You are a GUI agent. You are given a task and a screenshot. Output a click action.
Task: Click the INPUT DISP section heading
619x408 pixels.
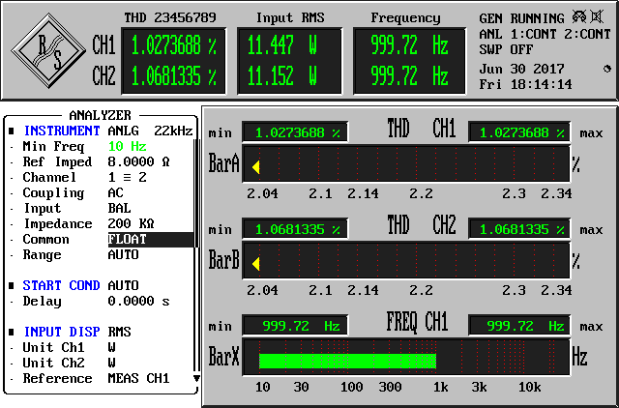62,332
